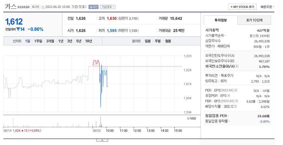Image resolution: width=283 pixels, height=145 pixels.
Task: Switch to the 호가10단계 tab
Action: [x=254, y=20]
